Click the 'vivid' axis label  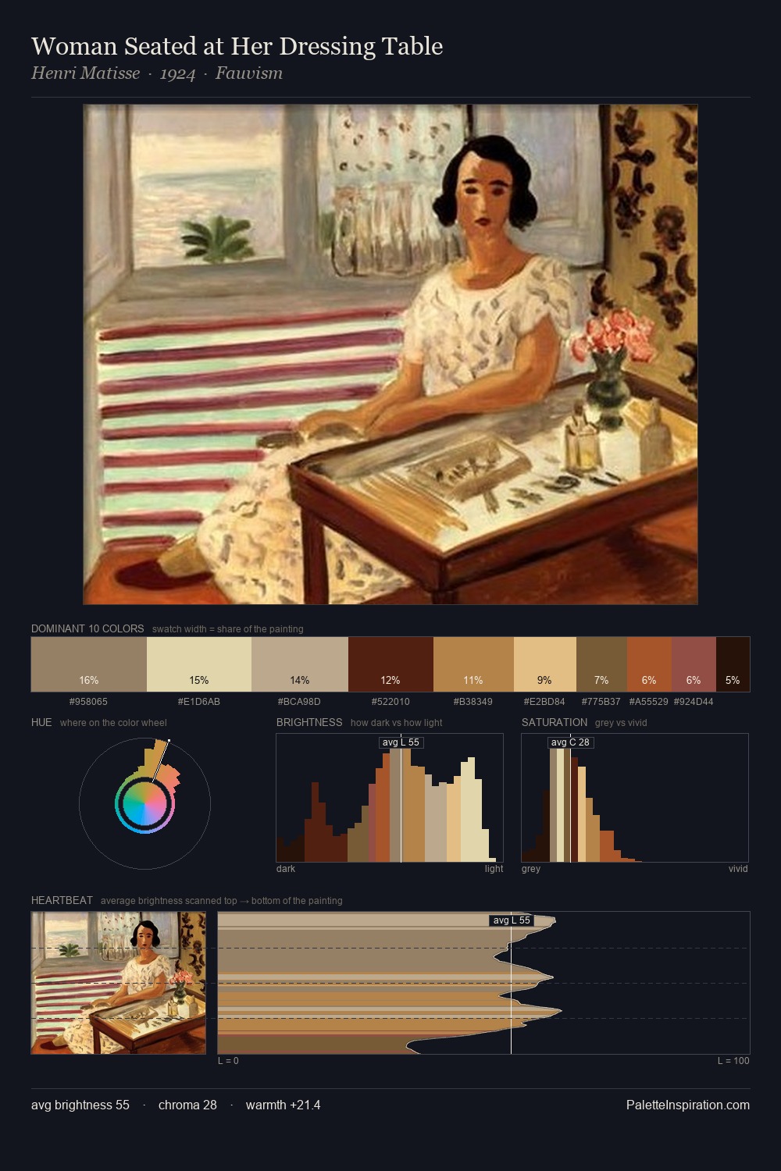pyautogui.click(x=738, y=868)
